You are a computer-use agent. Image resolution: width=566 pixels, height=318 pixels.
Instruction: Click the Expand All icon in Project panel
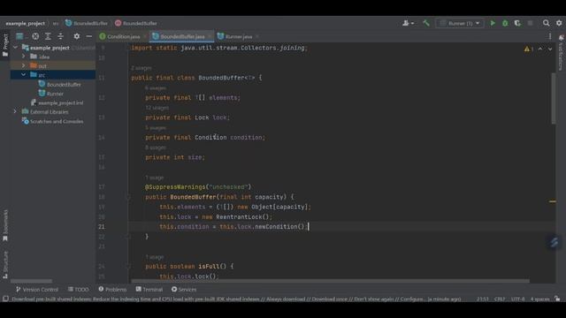pos(48,36)
